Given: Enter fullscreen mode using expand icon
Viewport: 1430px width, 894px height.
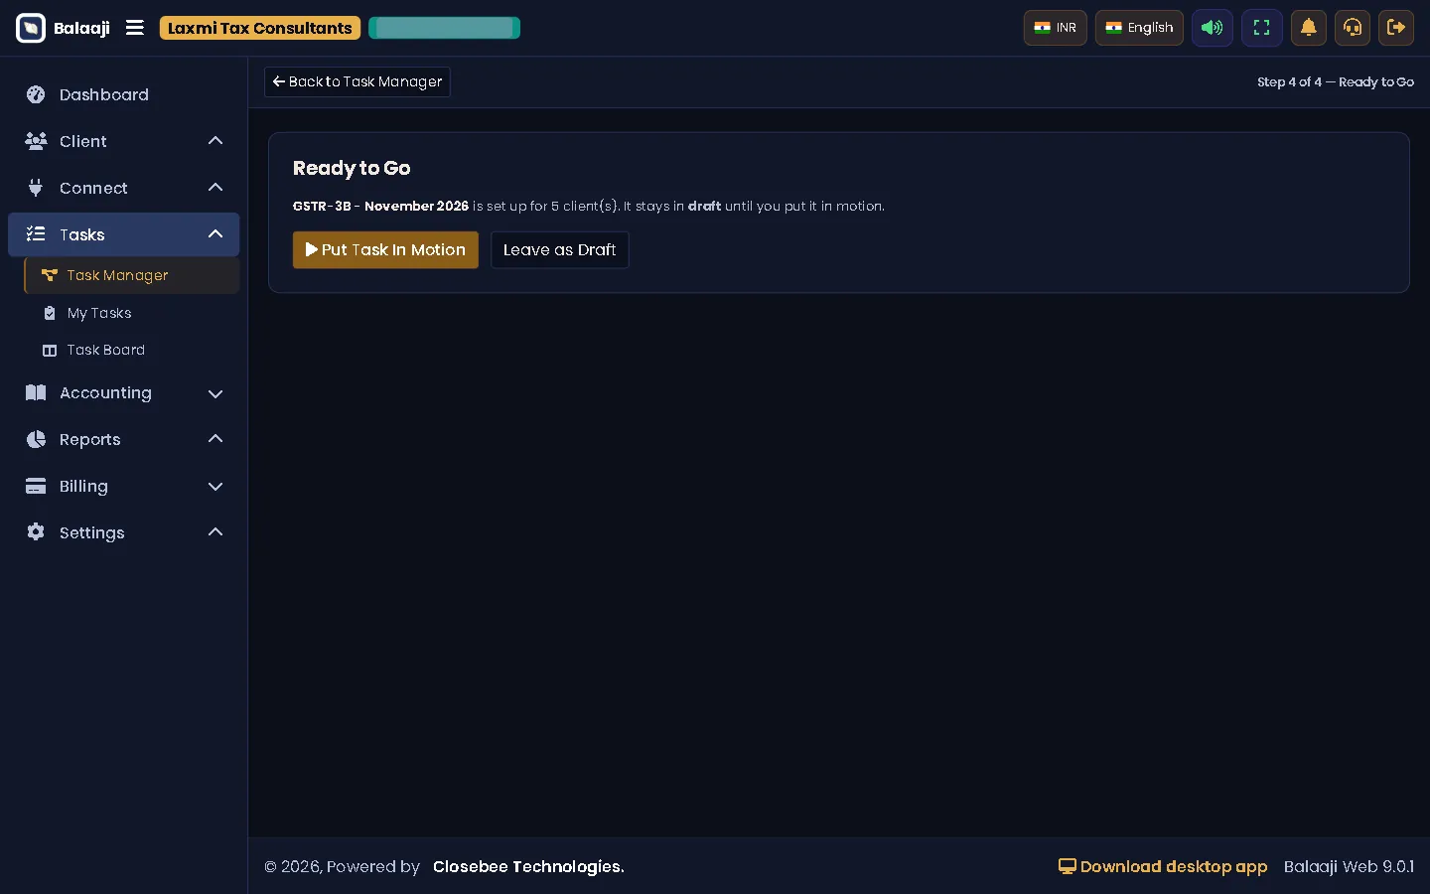Looking at the screenshot, I should [x=1262, y=28].
